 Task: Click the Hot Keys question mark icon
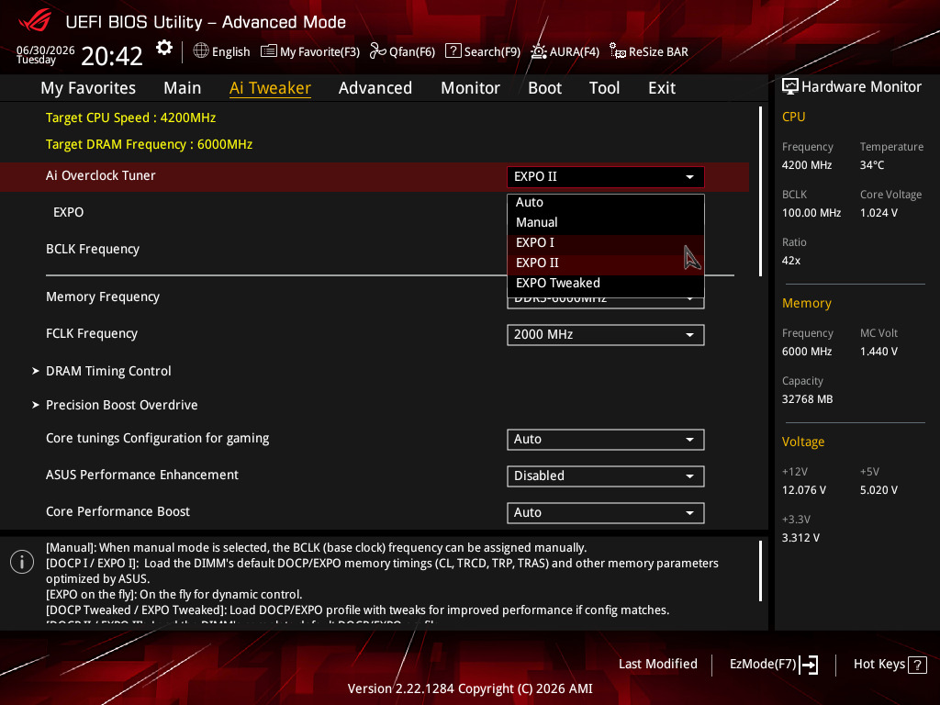pyautogui.click(x=917, y=665)
